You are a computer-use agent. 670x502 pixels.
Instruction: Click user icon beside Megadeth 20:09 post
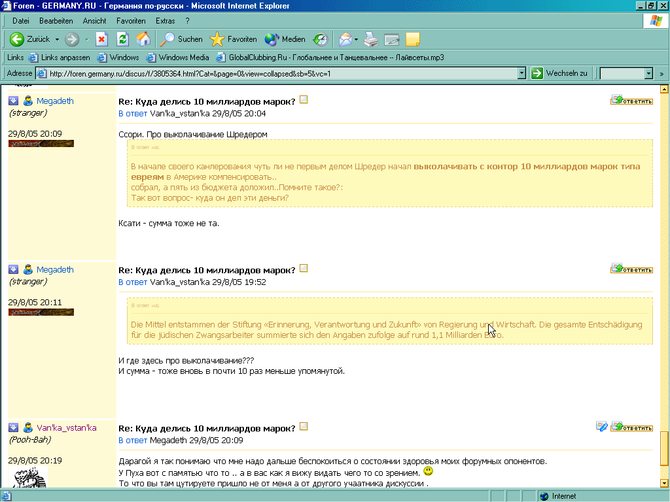[27, 101]
